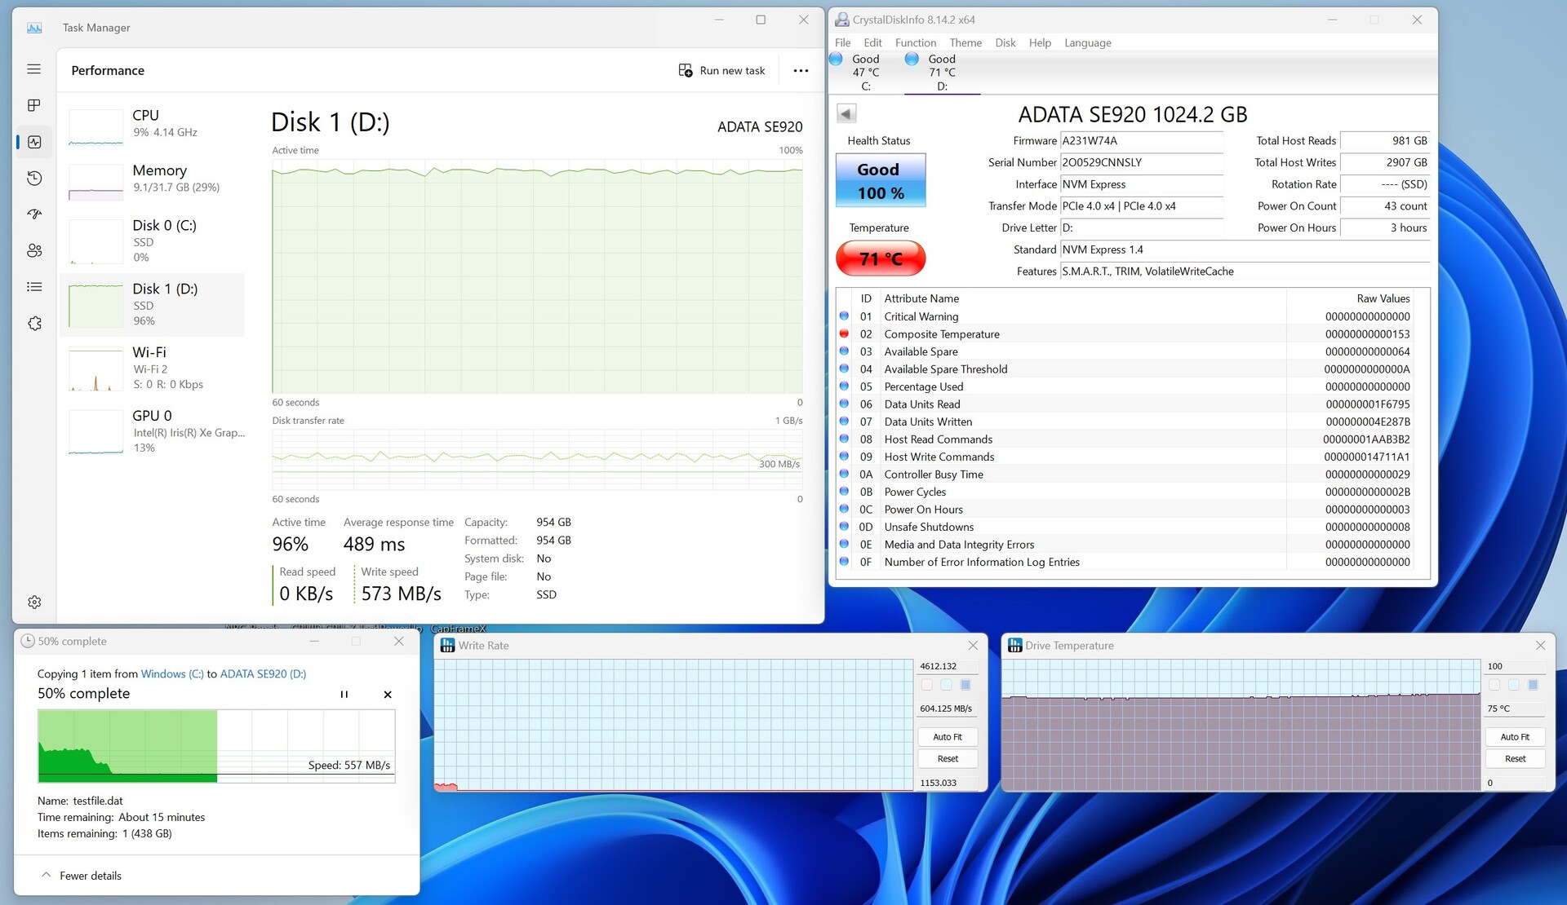
Task: Select Disk 0 (C:) in performance list
Action: point(153,241)
